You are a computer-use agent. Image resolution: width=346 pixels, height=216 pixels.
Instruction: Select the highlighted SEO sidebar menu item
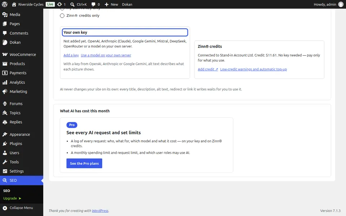(x=22, y=180)
